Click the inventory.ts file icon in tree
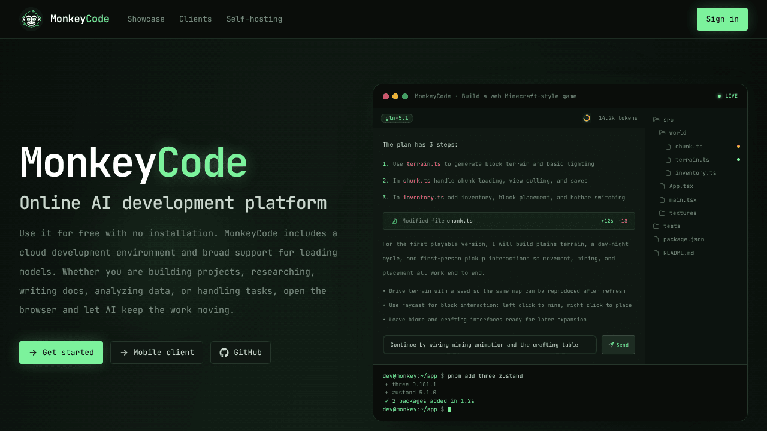Viewport: 767px width, 431px height. coord(668,173)
